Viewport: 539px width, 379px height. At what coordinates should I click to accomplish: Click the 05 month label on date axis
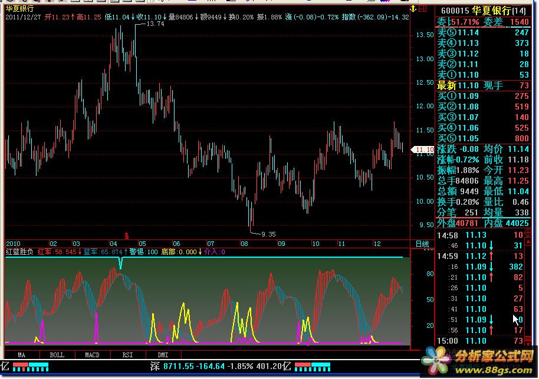[x=142, y=244]
